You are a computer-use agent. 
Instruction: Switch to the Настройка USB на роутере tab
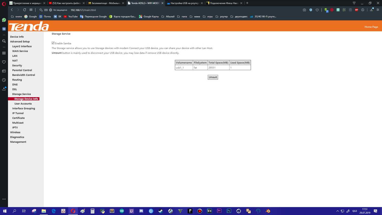185,3
